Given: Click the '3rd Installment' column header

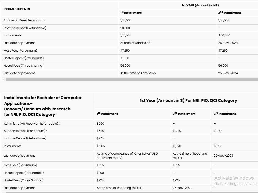Looking at the screenshot, I should tap(225, 114).
